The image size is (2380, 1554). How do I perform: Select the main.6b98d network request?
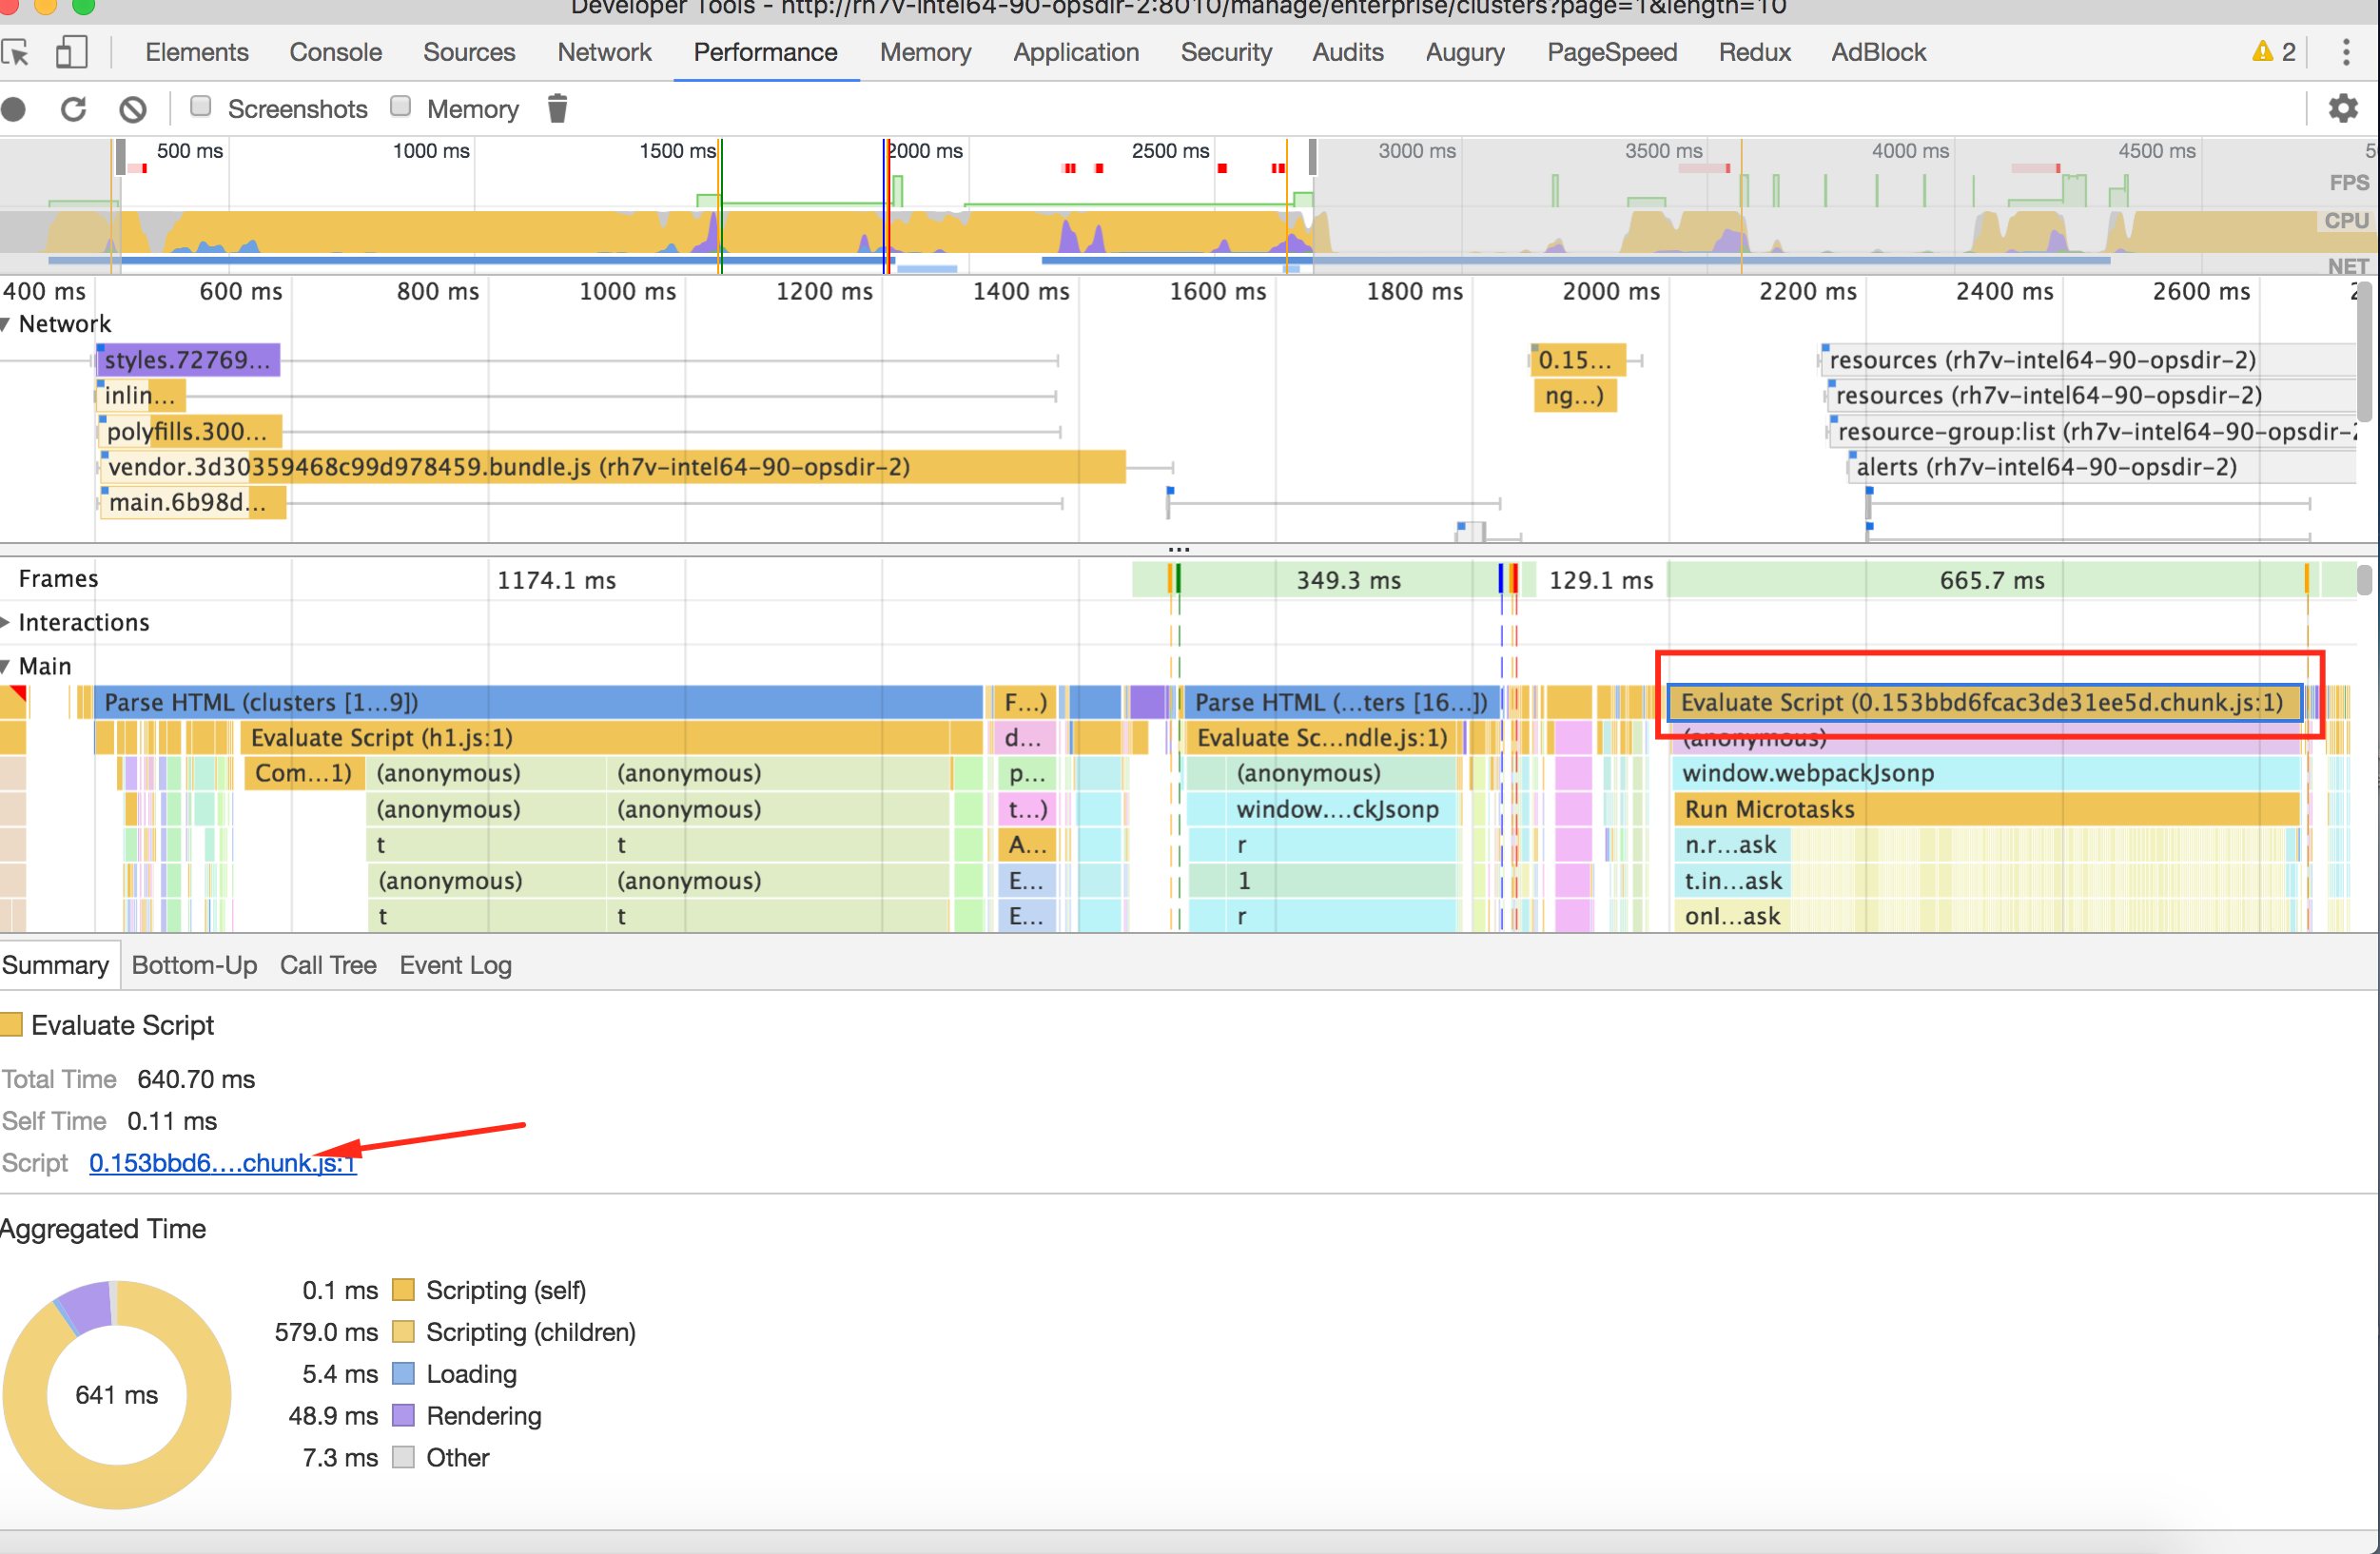tap(193, 502)
